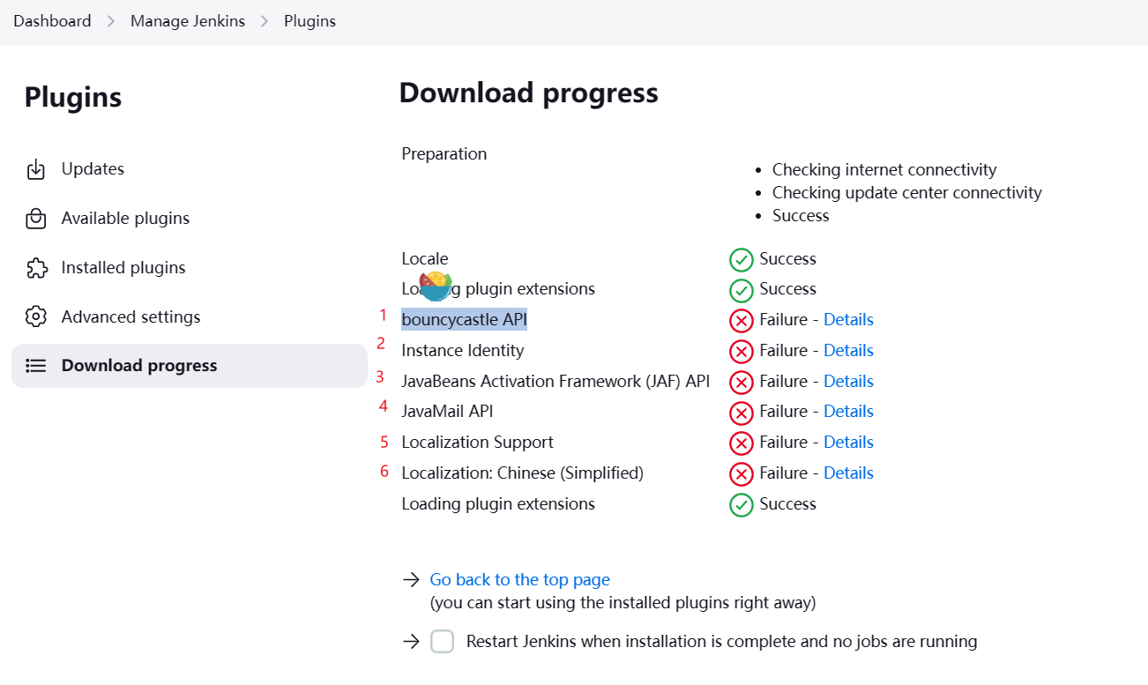
Task: Click the Download progress heading
Action: (528, 93)
